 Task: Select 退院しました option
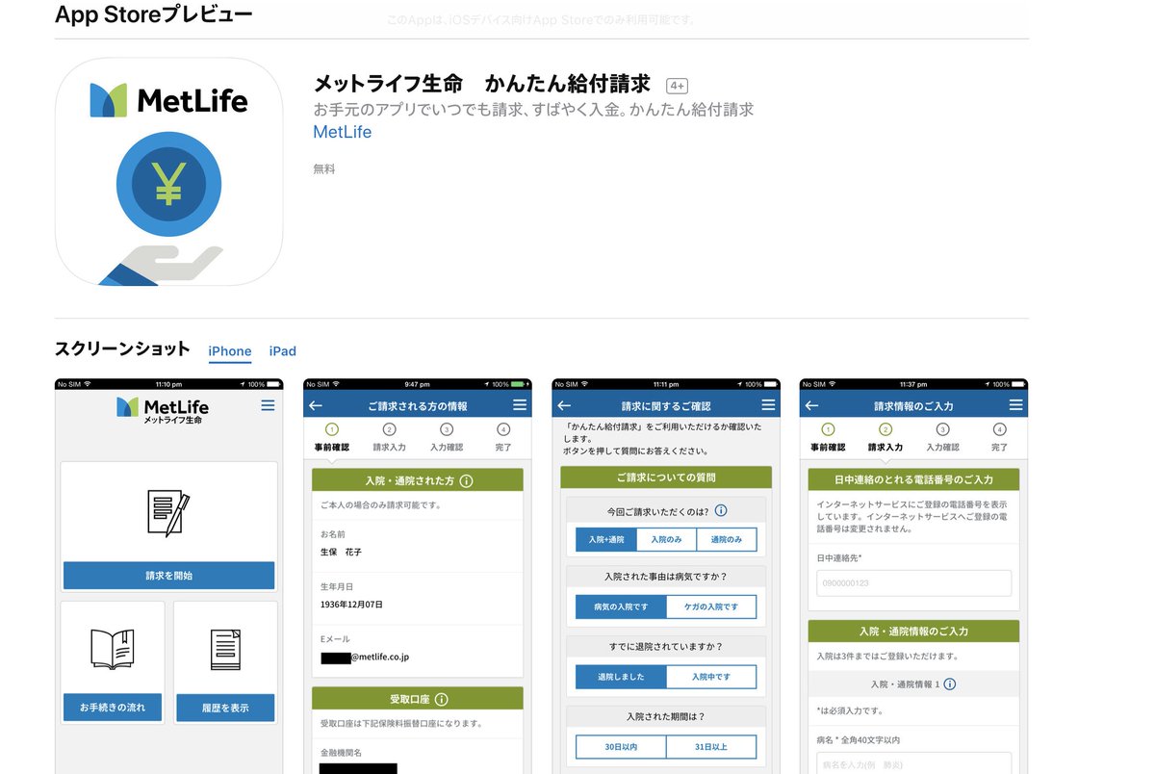pos(621,677)
